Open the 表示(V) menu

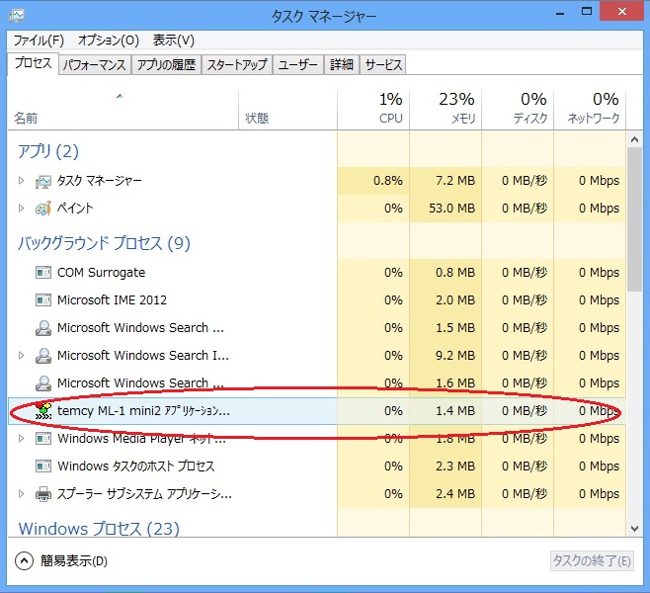(173, 41)
